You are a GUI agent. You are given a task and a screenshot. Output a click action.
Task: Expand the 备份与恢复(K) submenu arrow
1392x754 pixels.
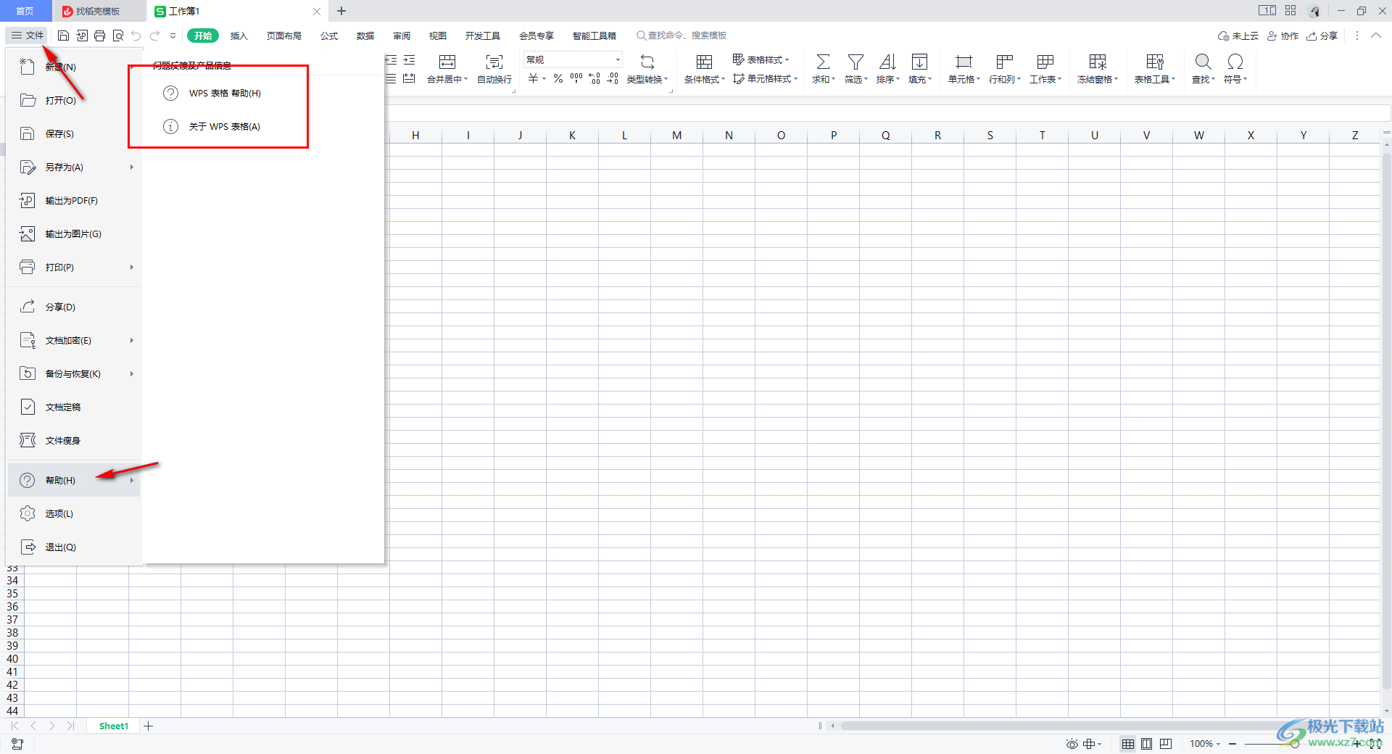(131, 373)
